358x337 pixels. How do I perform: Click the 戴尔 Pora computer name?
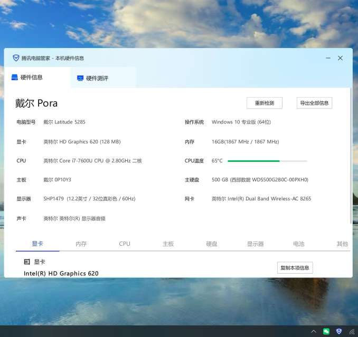(36, 103)
